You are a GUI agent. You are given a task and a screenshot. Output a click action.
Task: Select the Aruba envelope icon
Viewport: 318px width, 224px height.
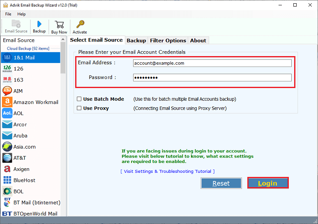click(7, 136)
